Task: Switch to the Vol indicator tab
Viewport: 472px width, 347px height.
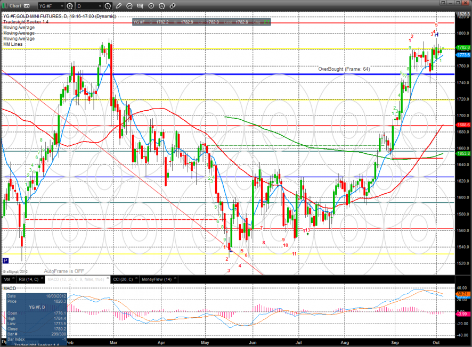Action: [x=6, y=279]
